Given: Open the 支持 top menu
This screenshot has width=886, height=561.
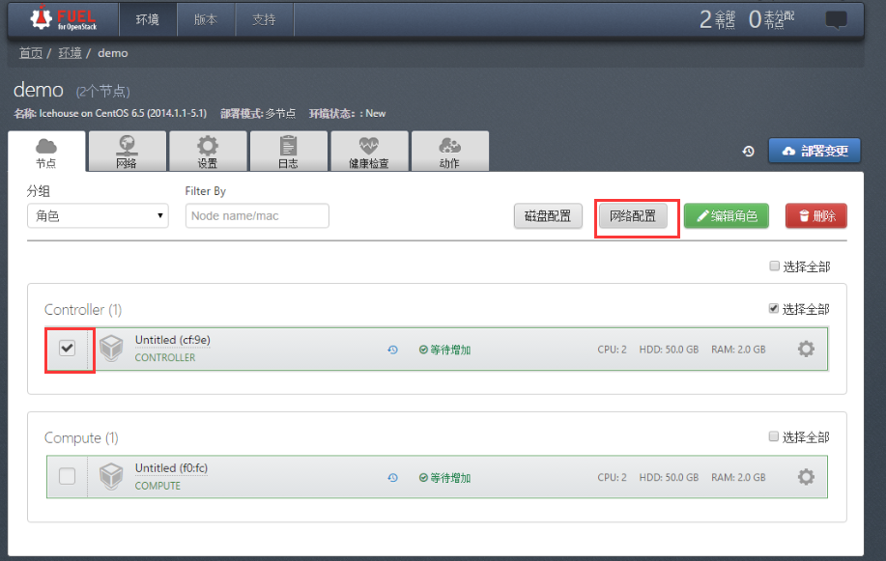Looking at the screenshot, I should 264,19.
